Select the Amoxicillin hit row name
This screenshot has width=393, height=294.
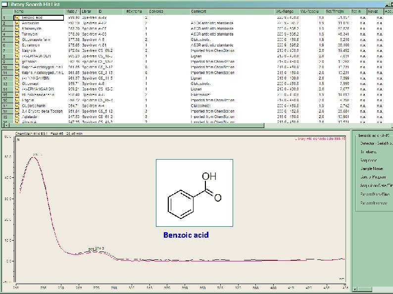[x=30, y=23]
